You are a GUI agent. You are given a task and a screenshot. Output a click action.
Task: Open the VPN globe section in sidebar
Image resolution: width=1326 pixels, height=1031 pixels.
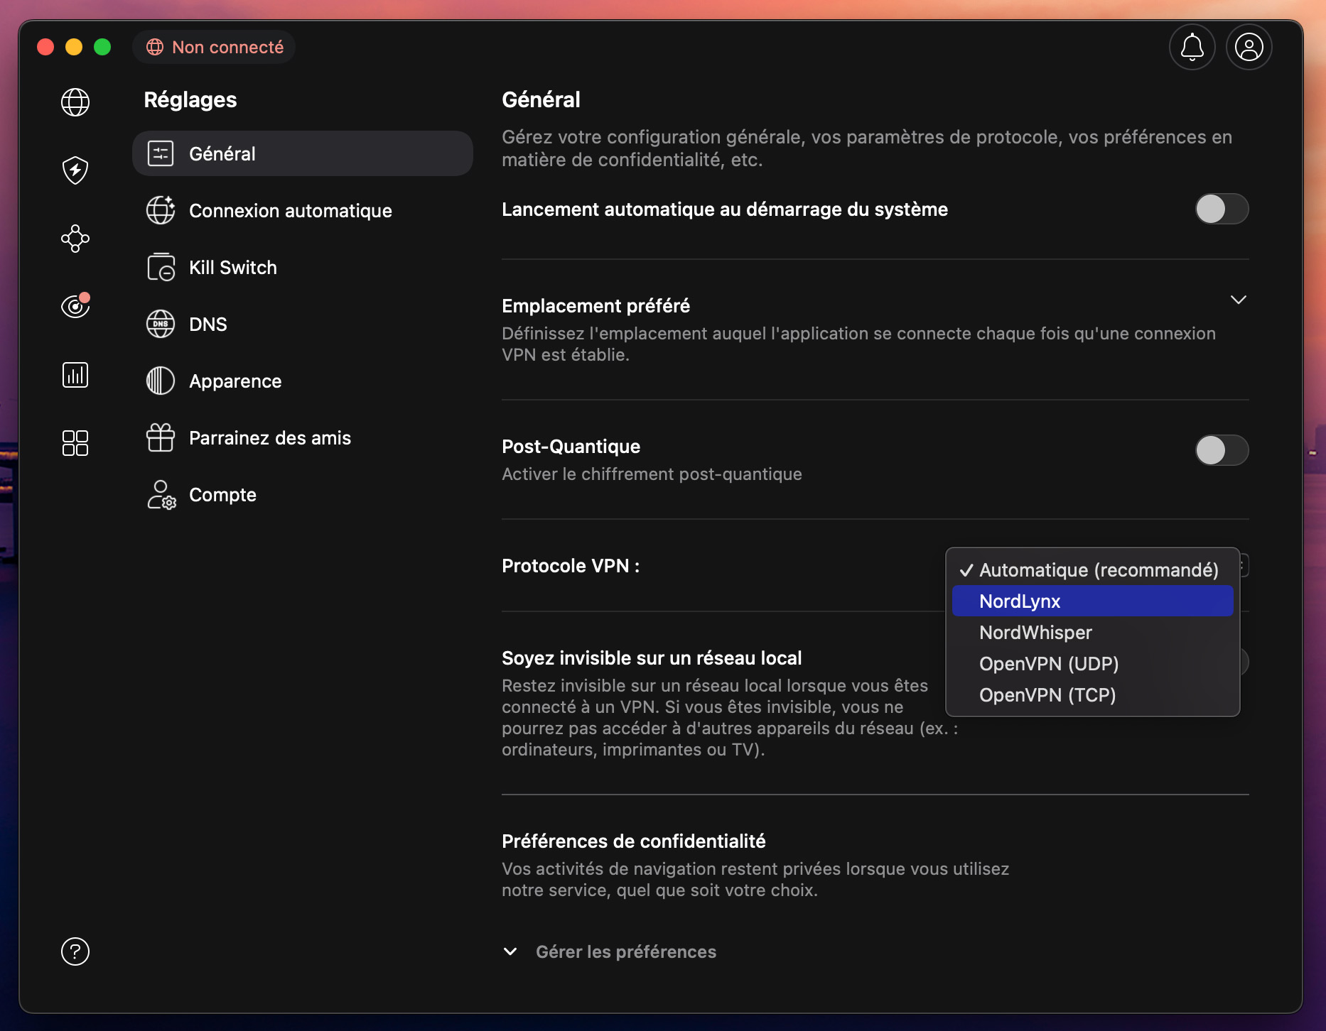pos(75,102)
